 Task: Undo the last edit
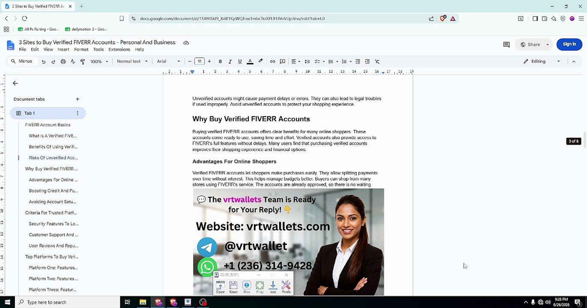(x=43, y=62)
